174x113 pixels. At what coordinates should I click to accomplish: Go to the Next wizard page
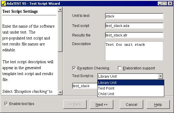[x=101, y=104]
